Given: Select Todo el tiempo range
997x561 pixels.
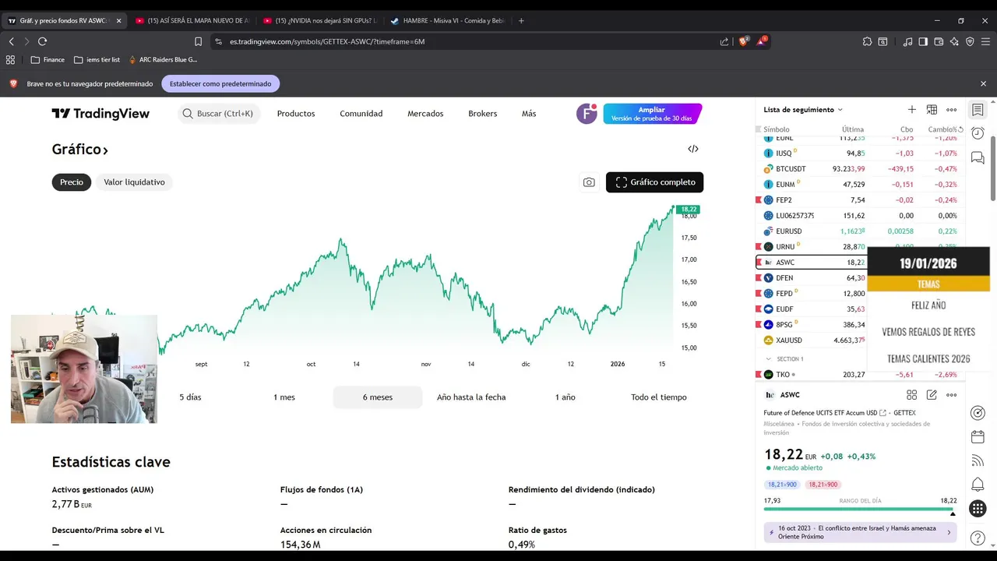Looking at the screenshot, I should (659, 397).
